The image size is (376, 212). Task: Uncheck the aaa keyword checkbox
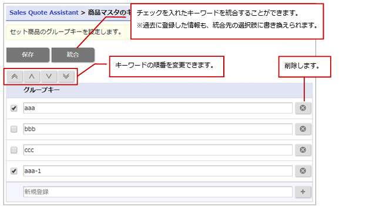coord(14,108)
